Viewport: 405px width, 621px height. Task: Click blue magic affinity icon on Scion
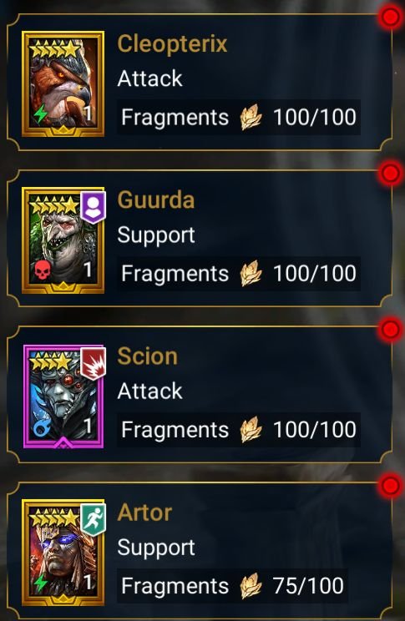coord(41,427)
